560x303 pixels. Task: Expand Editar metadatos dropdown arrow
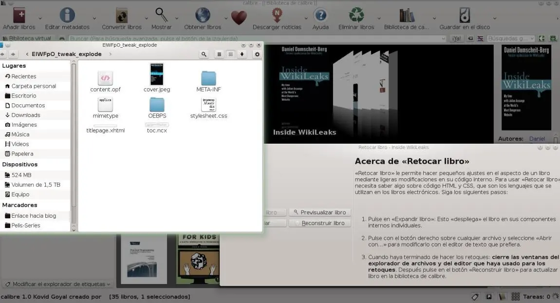click(x=94, y=18)
